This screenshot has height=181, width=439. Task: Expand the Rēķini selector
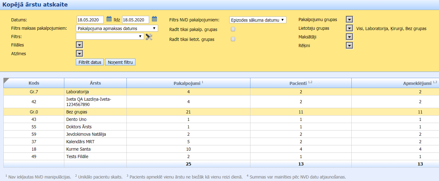point(350,46)
